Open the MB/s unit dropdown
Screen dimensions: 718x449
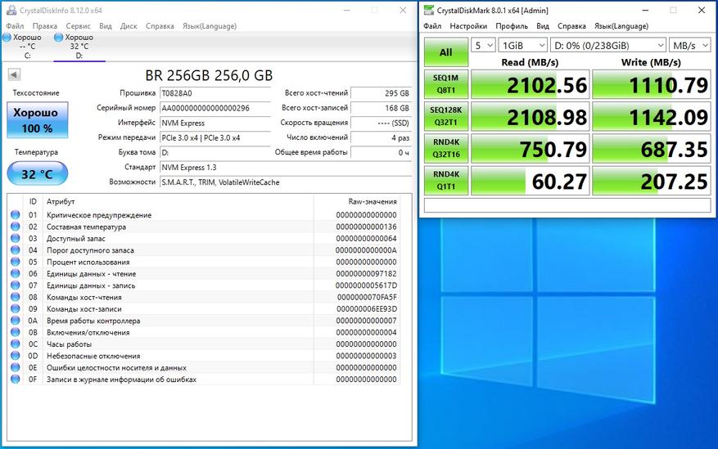(x=689, y=45)
